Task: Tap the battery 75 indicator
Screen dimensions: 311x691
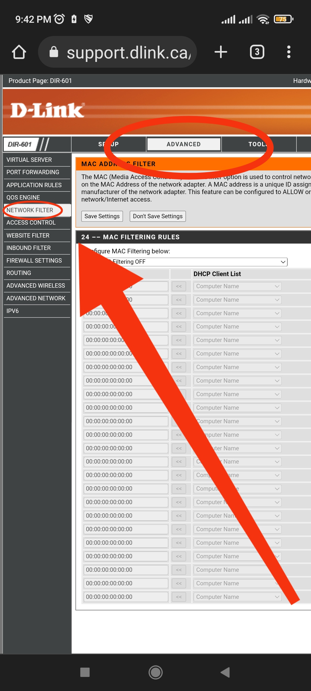Action: [x=283, y=19]
